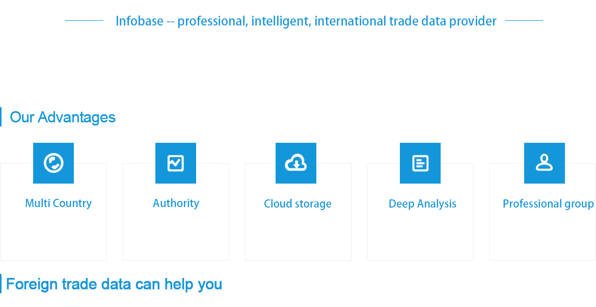The height and width of the screenshot is (307, 596).
Task: Select the Deep Analysis card box
Action: click(x=420, y=212)
